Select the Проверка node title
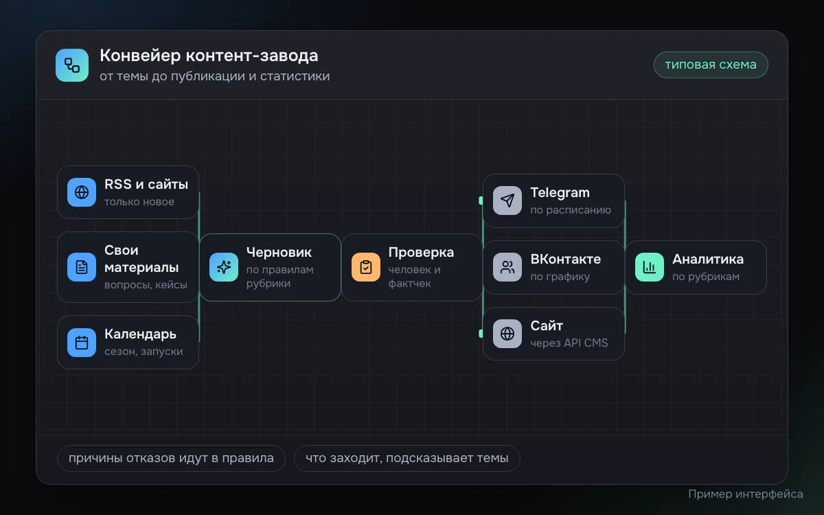The image size is (824, 515). pyautogui.click(x=421, y=252)
